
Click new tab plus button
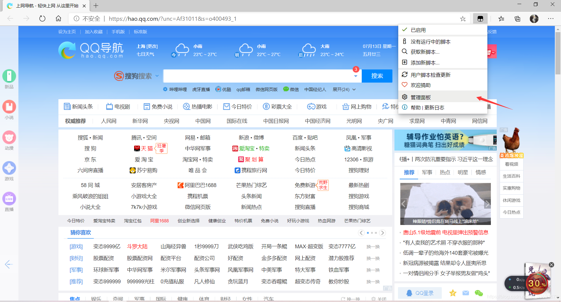(96, 6)
